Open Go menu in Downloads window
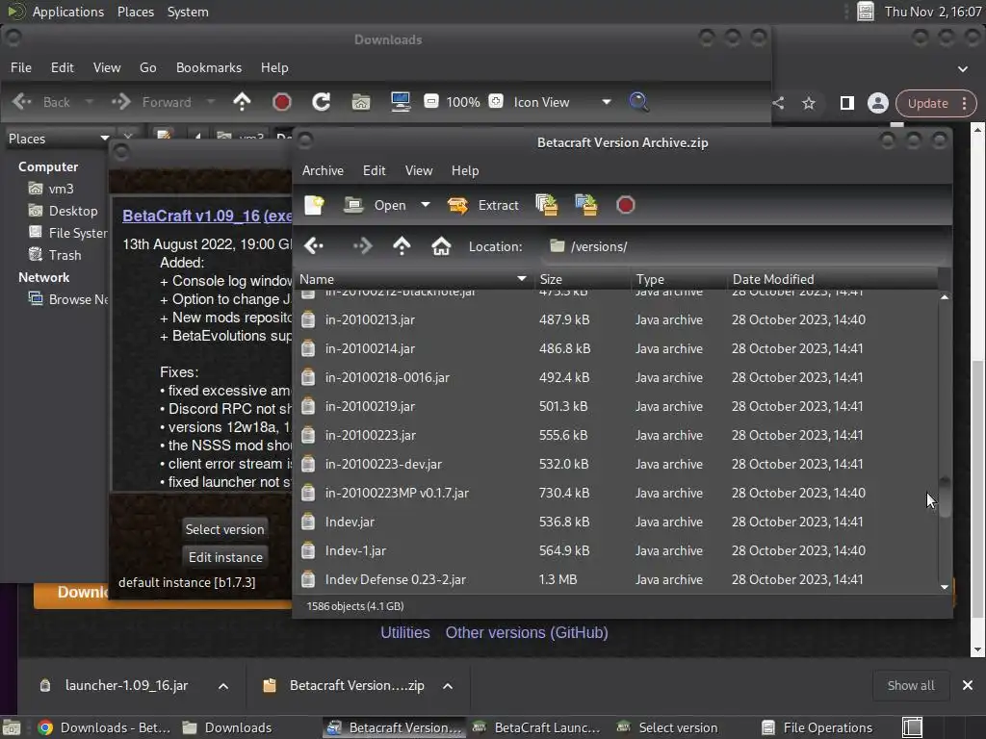986x739 pixels. coord(147,67)
